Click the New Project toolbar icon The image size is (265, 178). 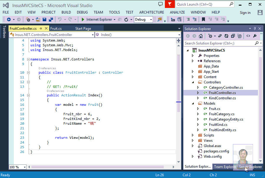tap(28, 20)
